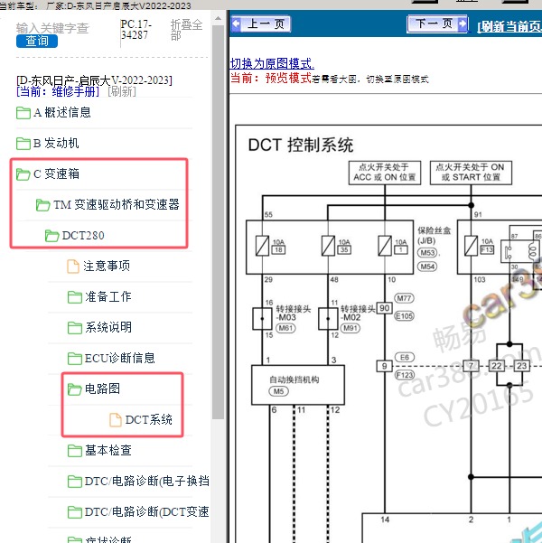Click right arrow icon on 下一页 button
This screenshot has height=543, width=542.
tap(463, 23)
